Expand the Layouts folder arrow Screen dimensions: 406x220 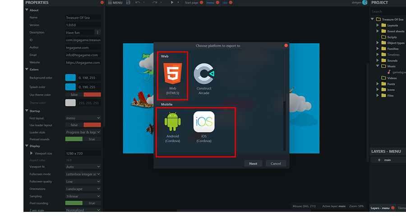[x=378, y=25]
